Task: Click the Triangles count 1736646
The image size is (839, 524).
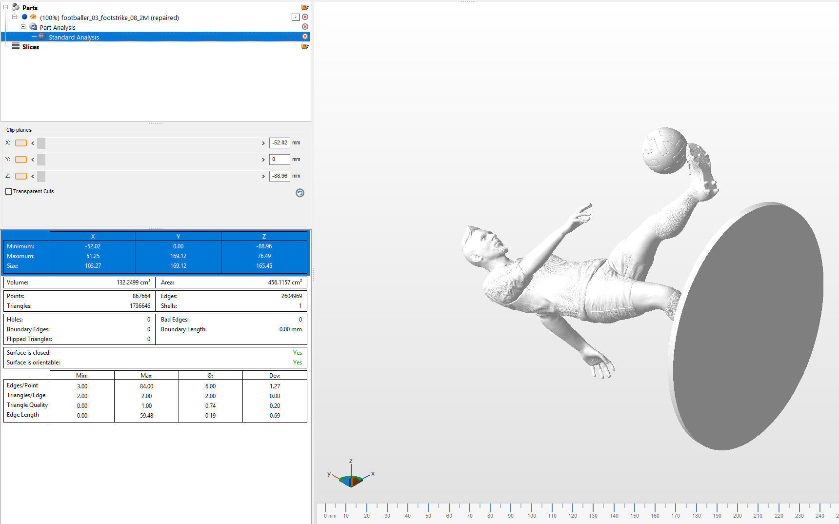Action: click(x=140, y=306)
